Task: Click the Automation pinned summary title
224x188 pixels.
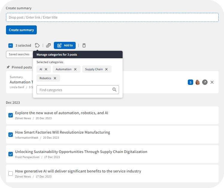Action: [21, 82]
